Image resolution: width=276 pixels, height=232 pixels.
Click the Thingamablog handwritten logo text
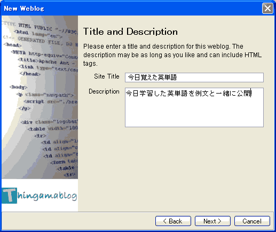[47, 196]
